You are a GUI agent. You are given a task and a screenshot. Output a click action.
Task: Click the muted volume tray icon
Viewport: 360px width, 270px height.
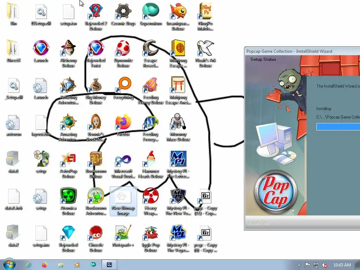pyautogui.click(x=324, y=265)
